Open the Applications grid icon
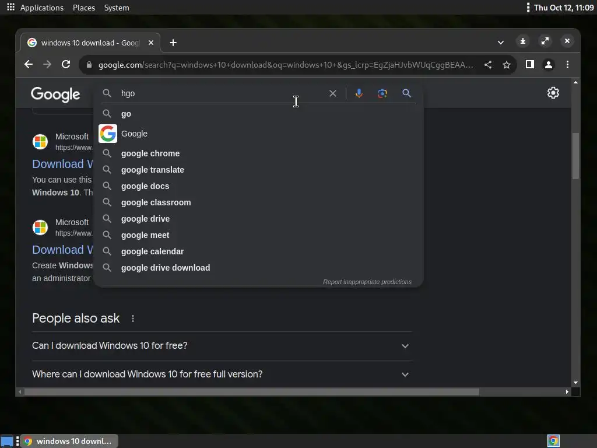Screen dimensions: 597x448 pyautogui.click(x=10, y=7)
